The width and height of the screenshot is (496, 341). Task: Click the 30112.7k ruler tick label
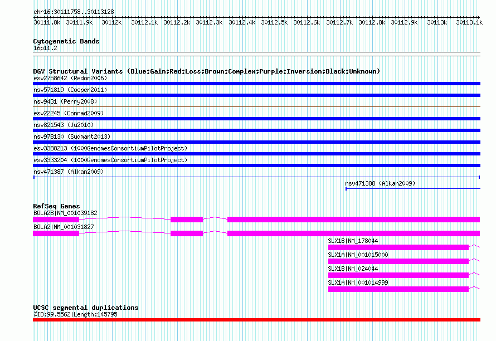click(x=339, y=22)
